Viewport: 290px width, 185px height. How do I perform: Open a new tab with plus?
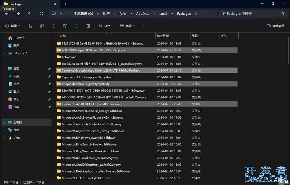click(x=65, y=4)
